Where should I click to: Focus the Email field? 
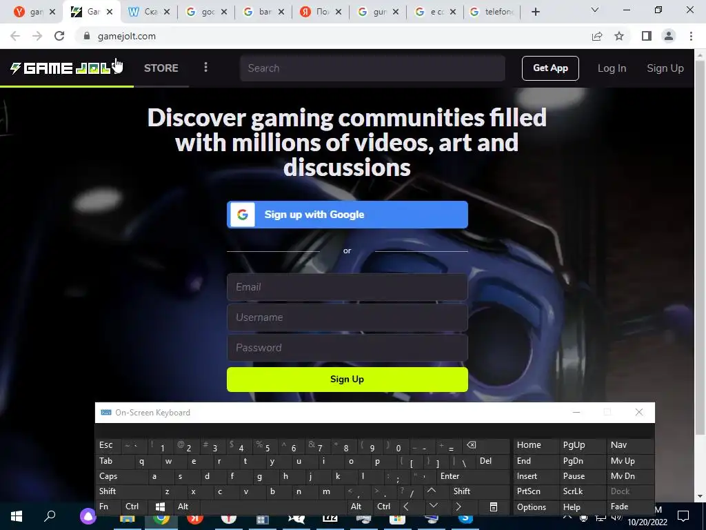pyautogui.click(x=347, y=287)
